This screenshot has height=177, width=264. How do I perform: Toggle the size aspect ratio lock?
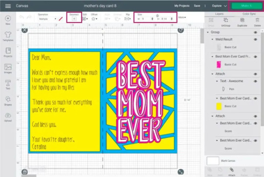coord(157,16)
